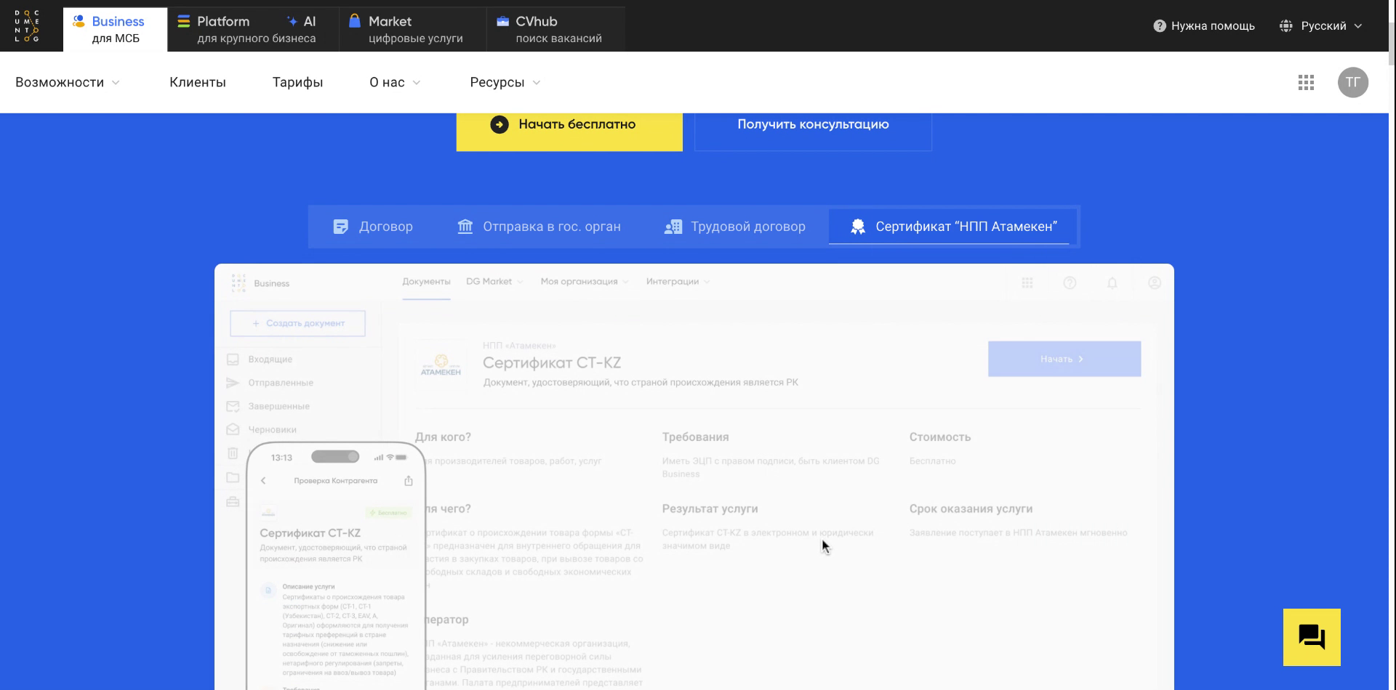Open the ТГ profile avatar
The image size is (1396, 690).
(x=1352, y=82)
